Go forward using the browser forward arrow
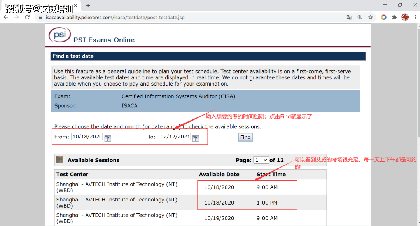 tap(17, 18)
